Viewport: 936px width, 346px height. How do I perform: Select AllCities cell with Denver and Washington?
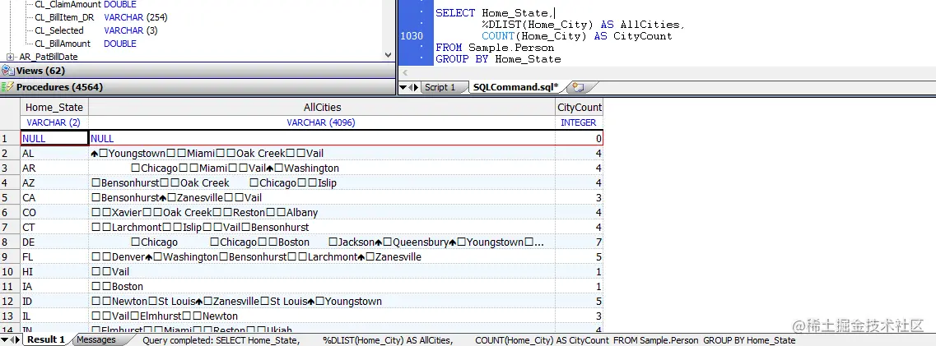(x=322, y=256)
